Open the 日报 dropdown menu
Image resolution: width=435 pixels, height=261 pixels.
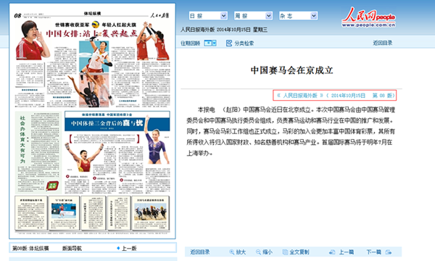(208, 16)
